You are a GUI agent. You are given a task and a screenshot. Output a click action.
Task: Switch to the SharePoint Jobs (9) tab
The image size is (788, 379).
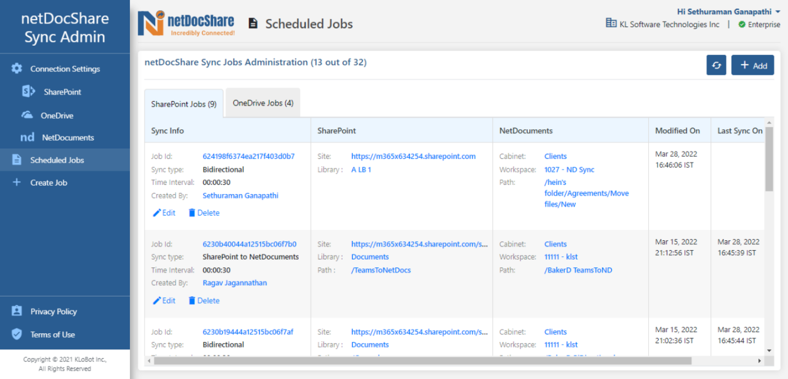(x=184, y=104)
